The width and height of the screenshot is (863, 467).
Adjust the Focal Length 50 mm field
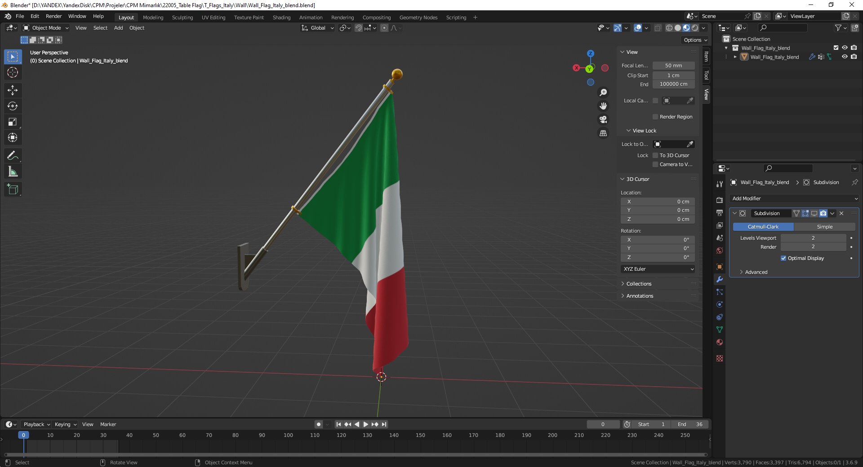[673, 66]
